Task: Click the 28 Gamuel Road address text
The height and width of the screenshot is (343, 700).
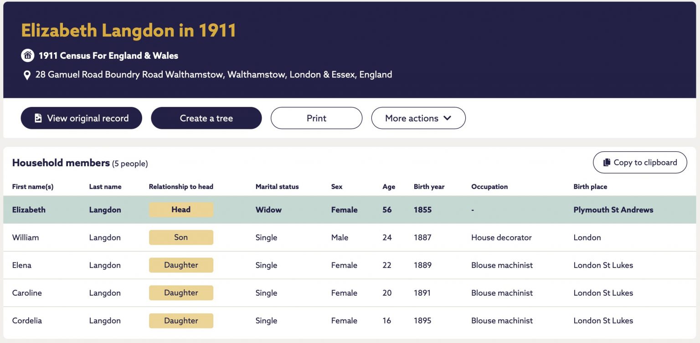Action: coord(214,75)
